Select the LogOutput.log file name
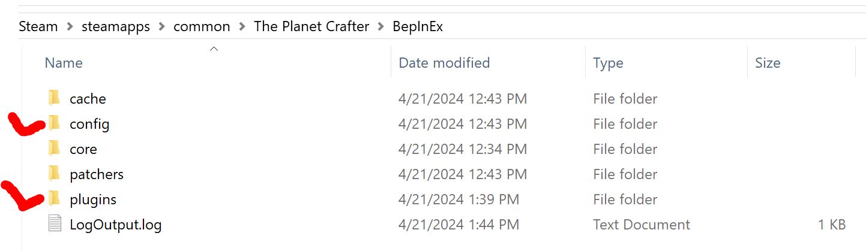The width and height of the screenshot is (866, 251). click(x=115, y=225)
